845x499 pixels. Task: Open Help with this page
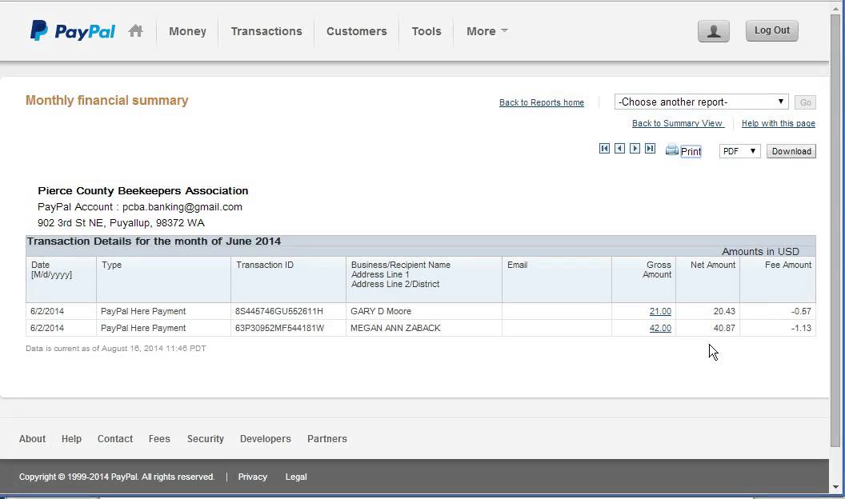coord(778,123)
